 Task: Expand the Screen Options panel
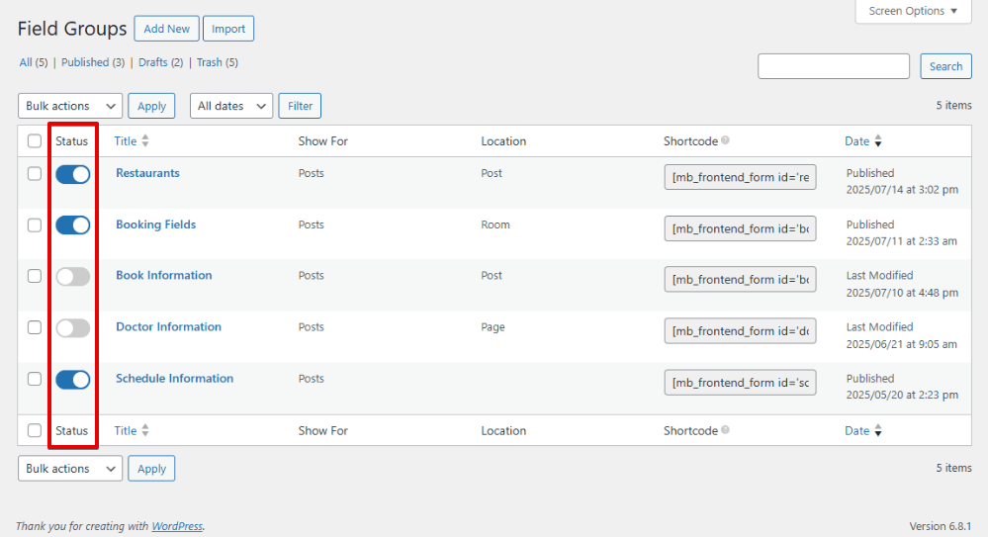coord(913,11)
